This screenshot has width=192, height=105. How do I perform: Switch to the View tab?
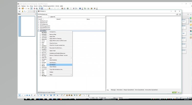click(108, 90)
